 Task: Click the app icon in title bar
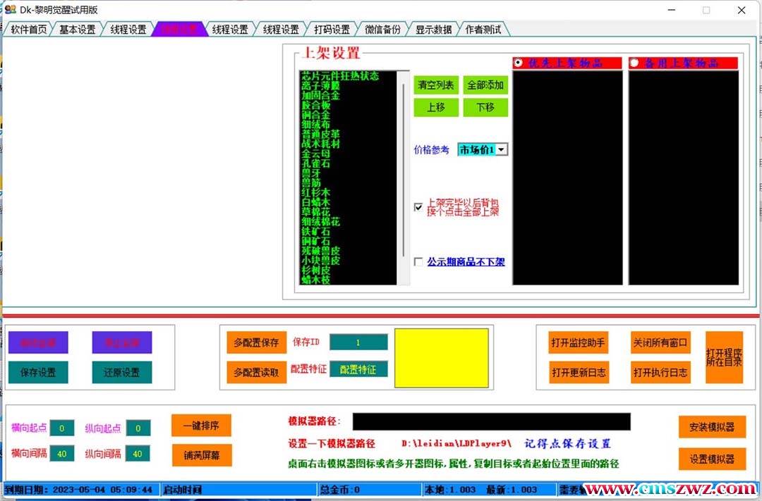coord(10,10)
